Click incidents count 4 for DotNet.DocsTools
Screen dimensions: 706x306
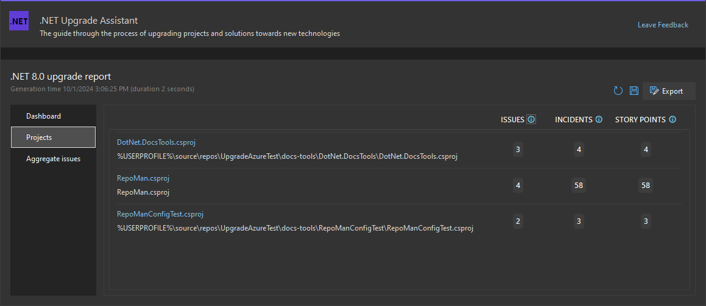579,150
